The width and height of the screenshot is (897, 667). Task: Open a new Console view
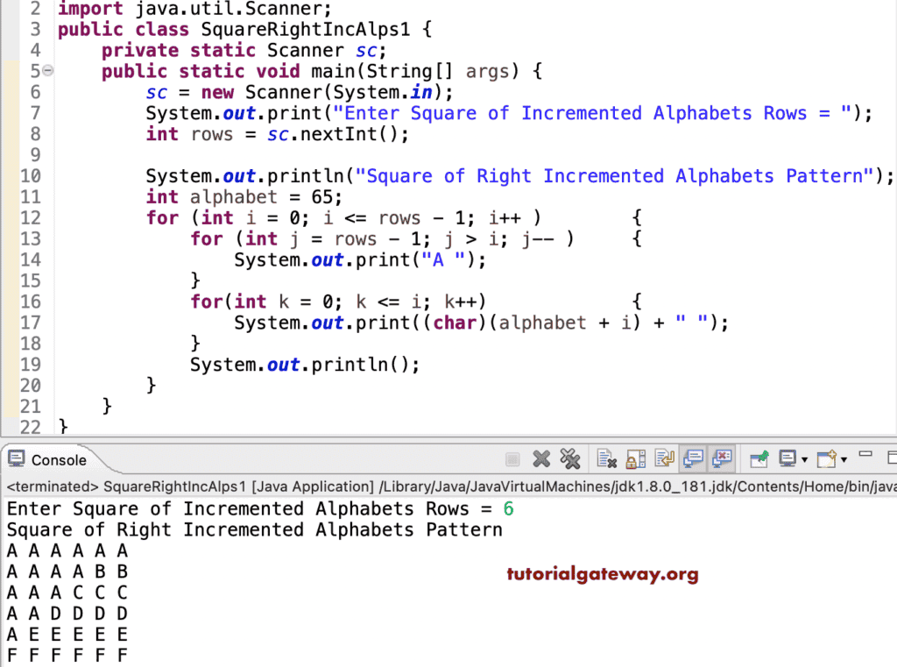[x=828, y=458]
